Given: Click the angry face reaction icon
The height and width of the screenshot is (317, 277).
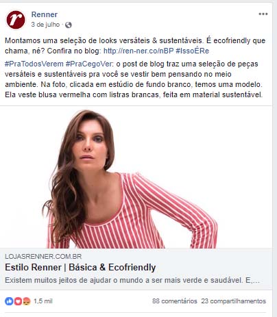Looking at the screenshot, I should pos(27,301).
